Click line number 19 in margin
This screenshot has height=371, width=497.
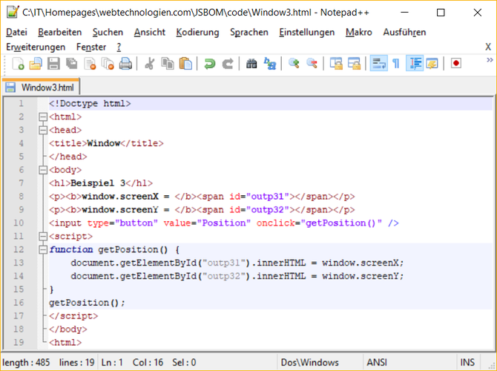19,343
